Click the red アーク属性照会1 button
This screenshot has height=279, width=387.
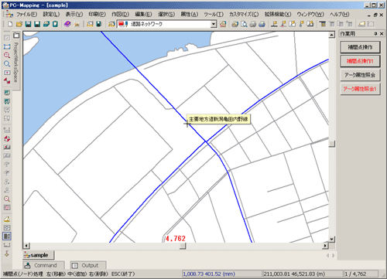coord(360,89)
